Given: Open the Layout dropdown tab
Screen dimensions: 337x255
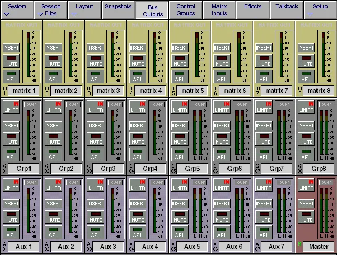Looking at the screenshot, I should [x=84, y=10].
